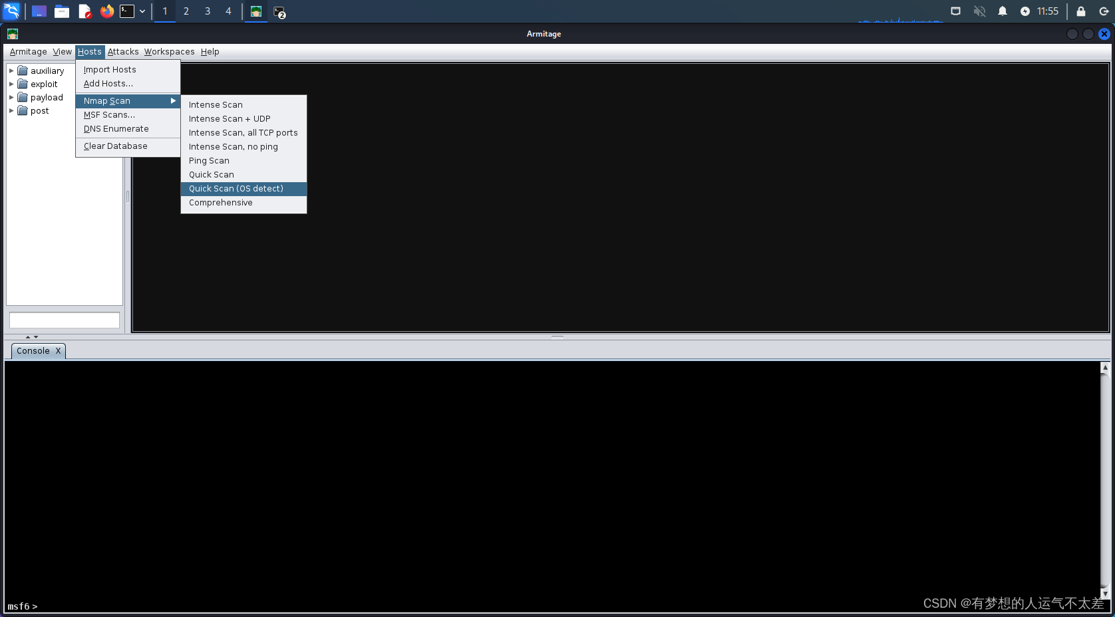
Task: Run Quick Scan (OS detect)
Action: pyautogui.click(x=243, y=189)
